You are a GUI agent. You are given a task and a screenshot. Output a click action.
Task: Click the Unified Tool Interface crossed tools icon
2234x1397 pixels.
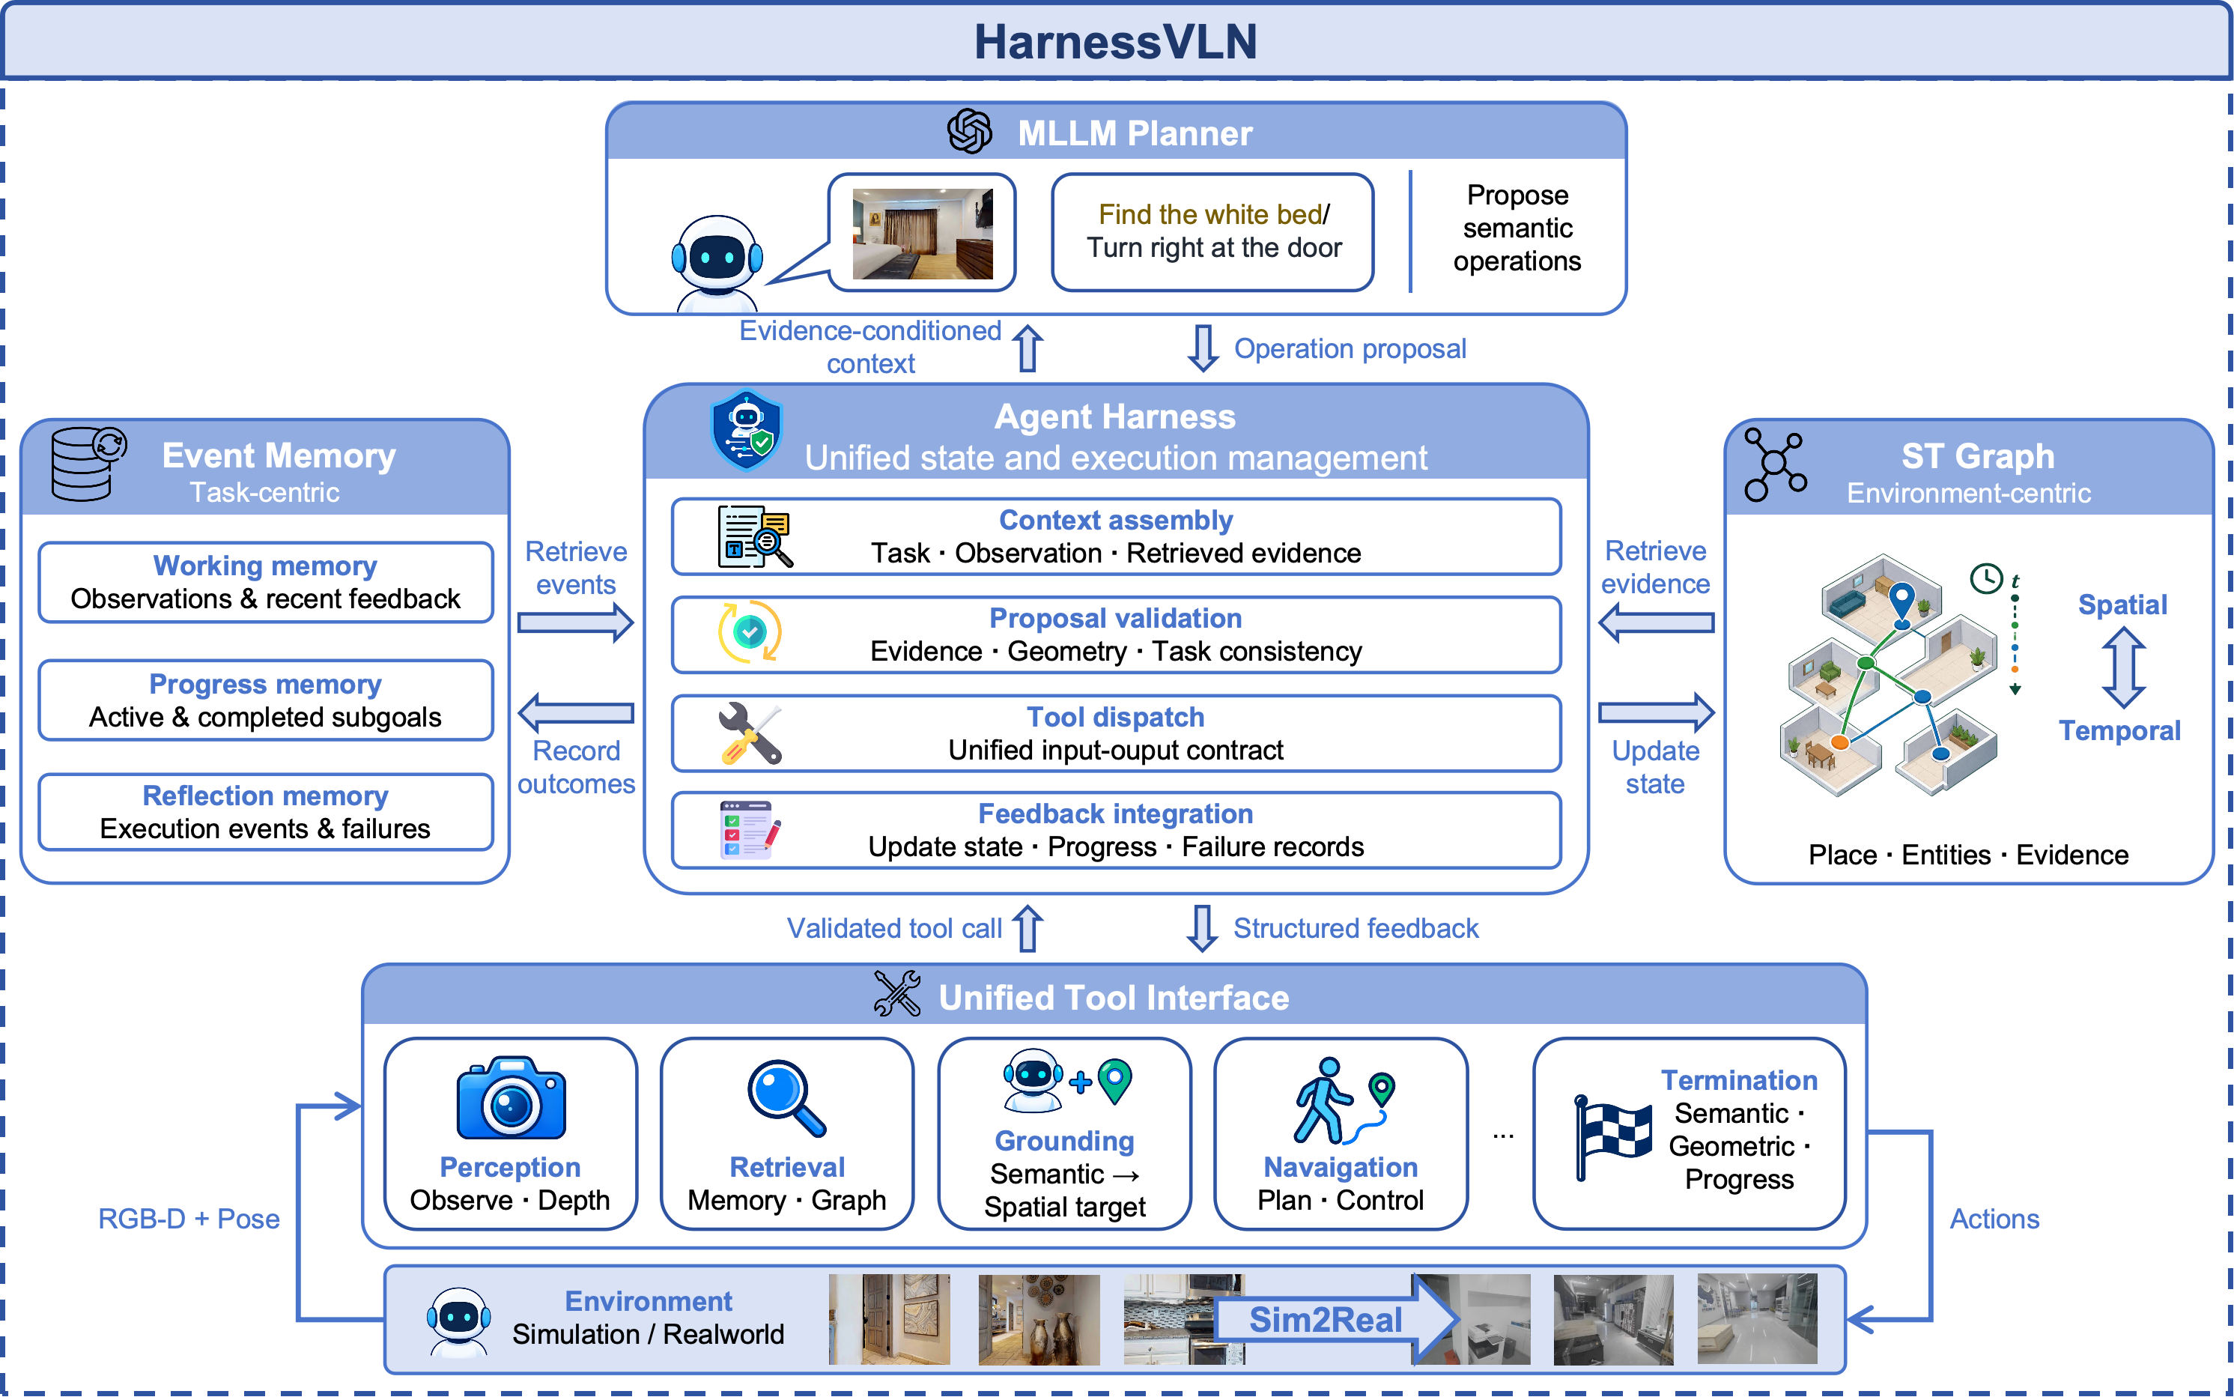point(896,994)
